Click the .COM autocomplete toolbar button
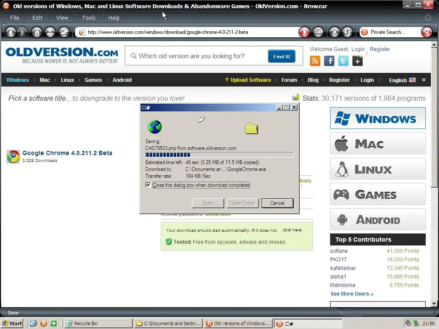This screenshot has height=329, width=439. (x=318, y=32)
